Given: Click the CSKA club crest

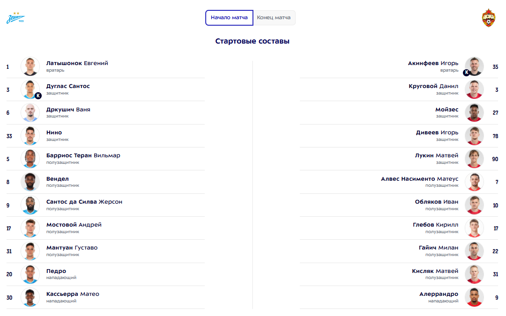Looking at the screenshot, I should 489,18.
